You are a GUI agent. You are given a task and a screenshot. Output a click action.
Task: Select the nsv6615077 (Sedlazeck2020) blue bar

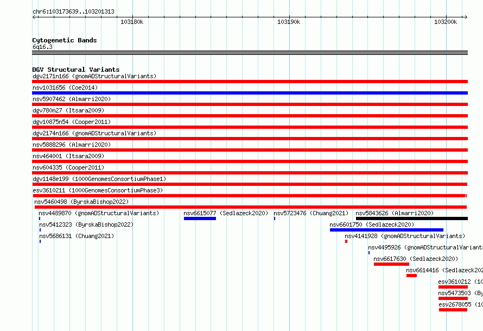pyautogui.click(x=200, y=218)
